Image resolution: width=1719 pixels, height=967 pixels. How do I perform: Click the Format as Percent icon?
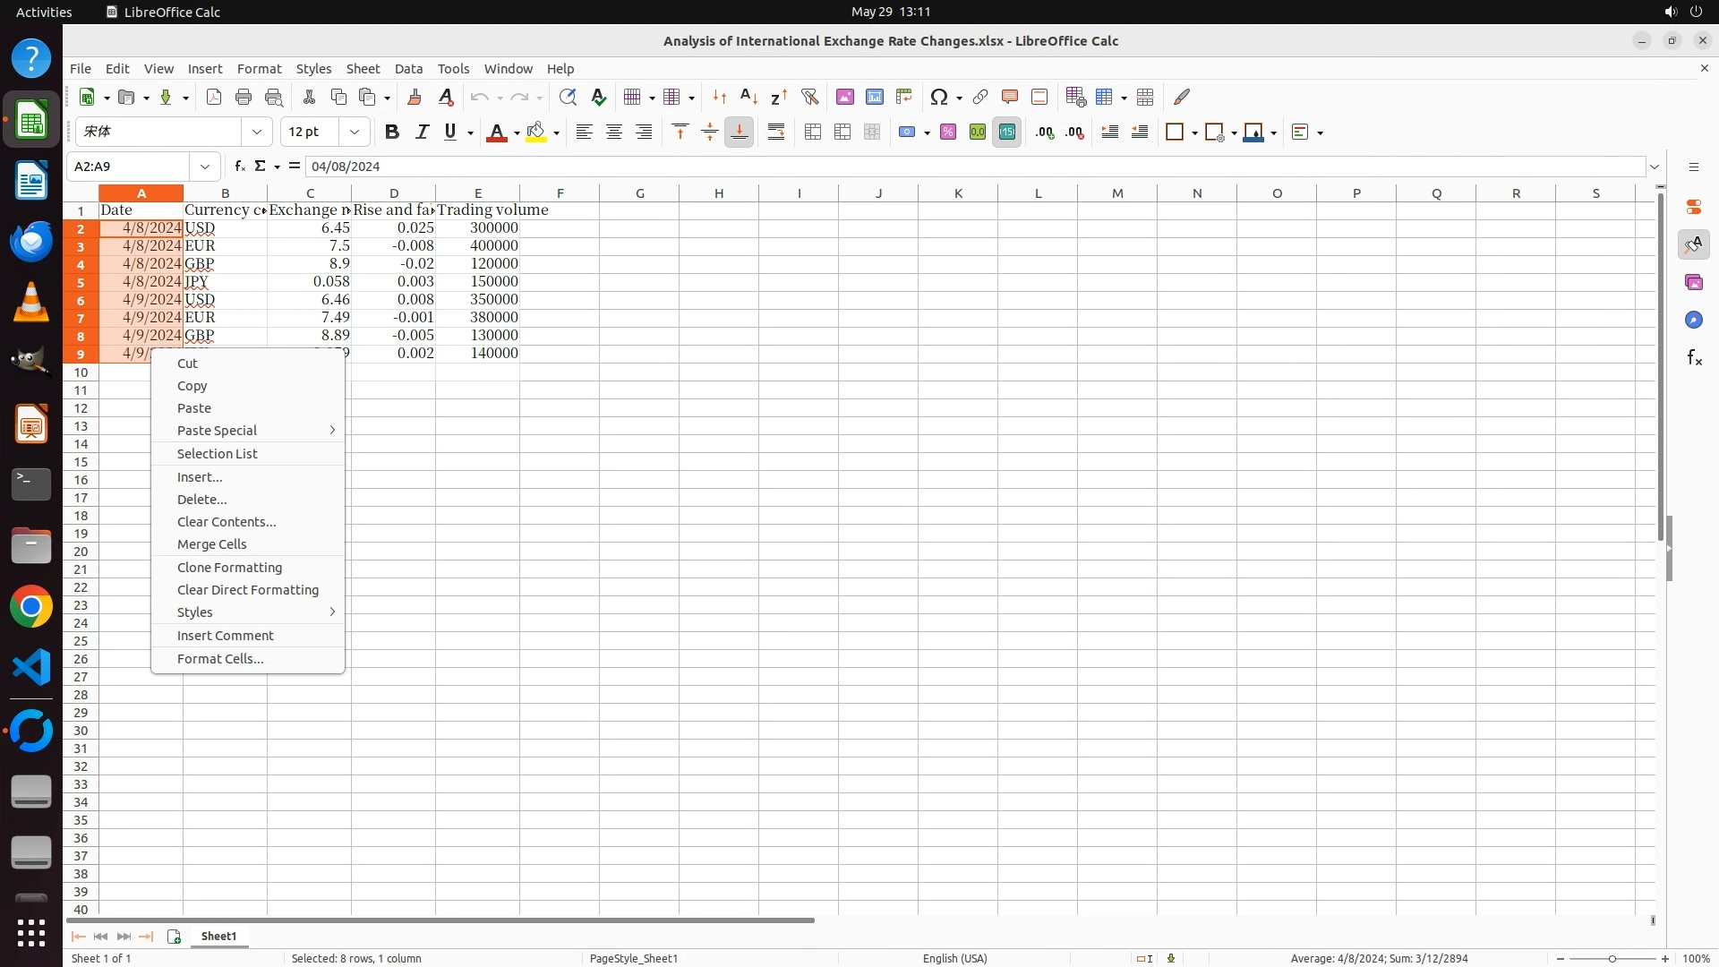(948, 133)
